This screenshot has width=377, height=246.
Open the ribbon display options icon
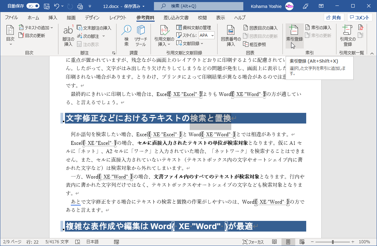(321, 6)
